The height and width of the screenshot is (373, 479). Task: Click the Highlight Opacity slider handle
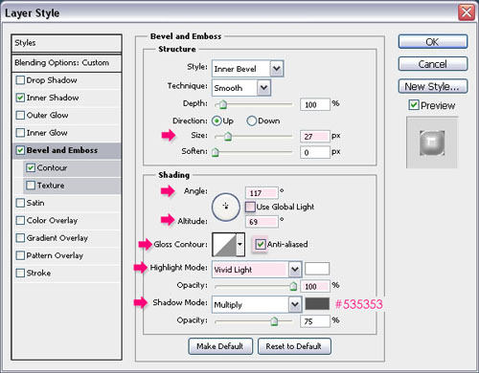click(293, 286)
